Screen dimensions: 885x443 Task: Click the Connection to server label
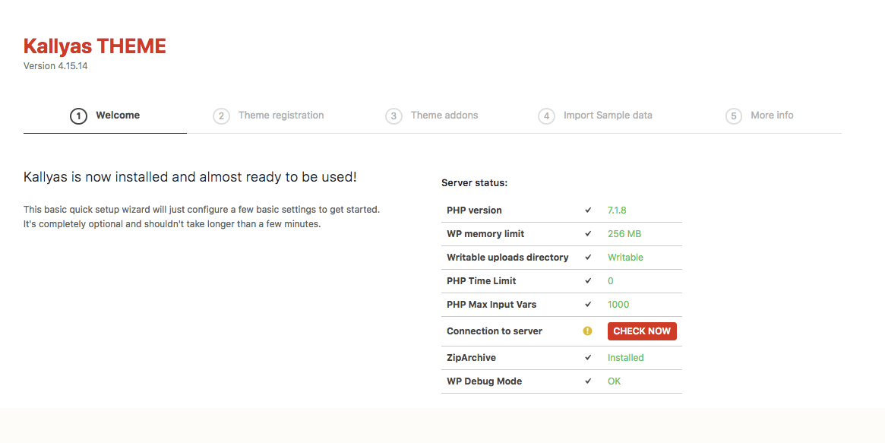[x=495, y=331]
